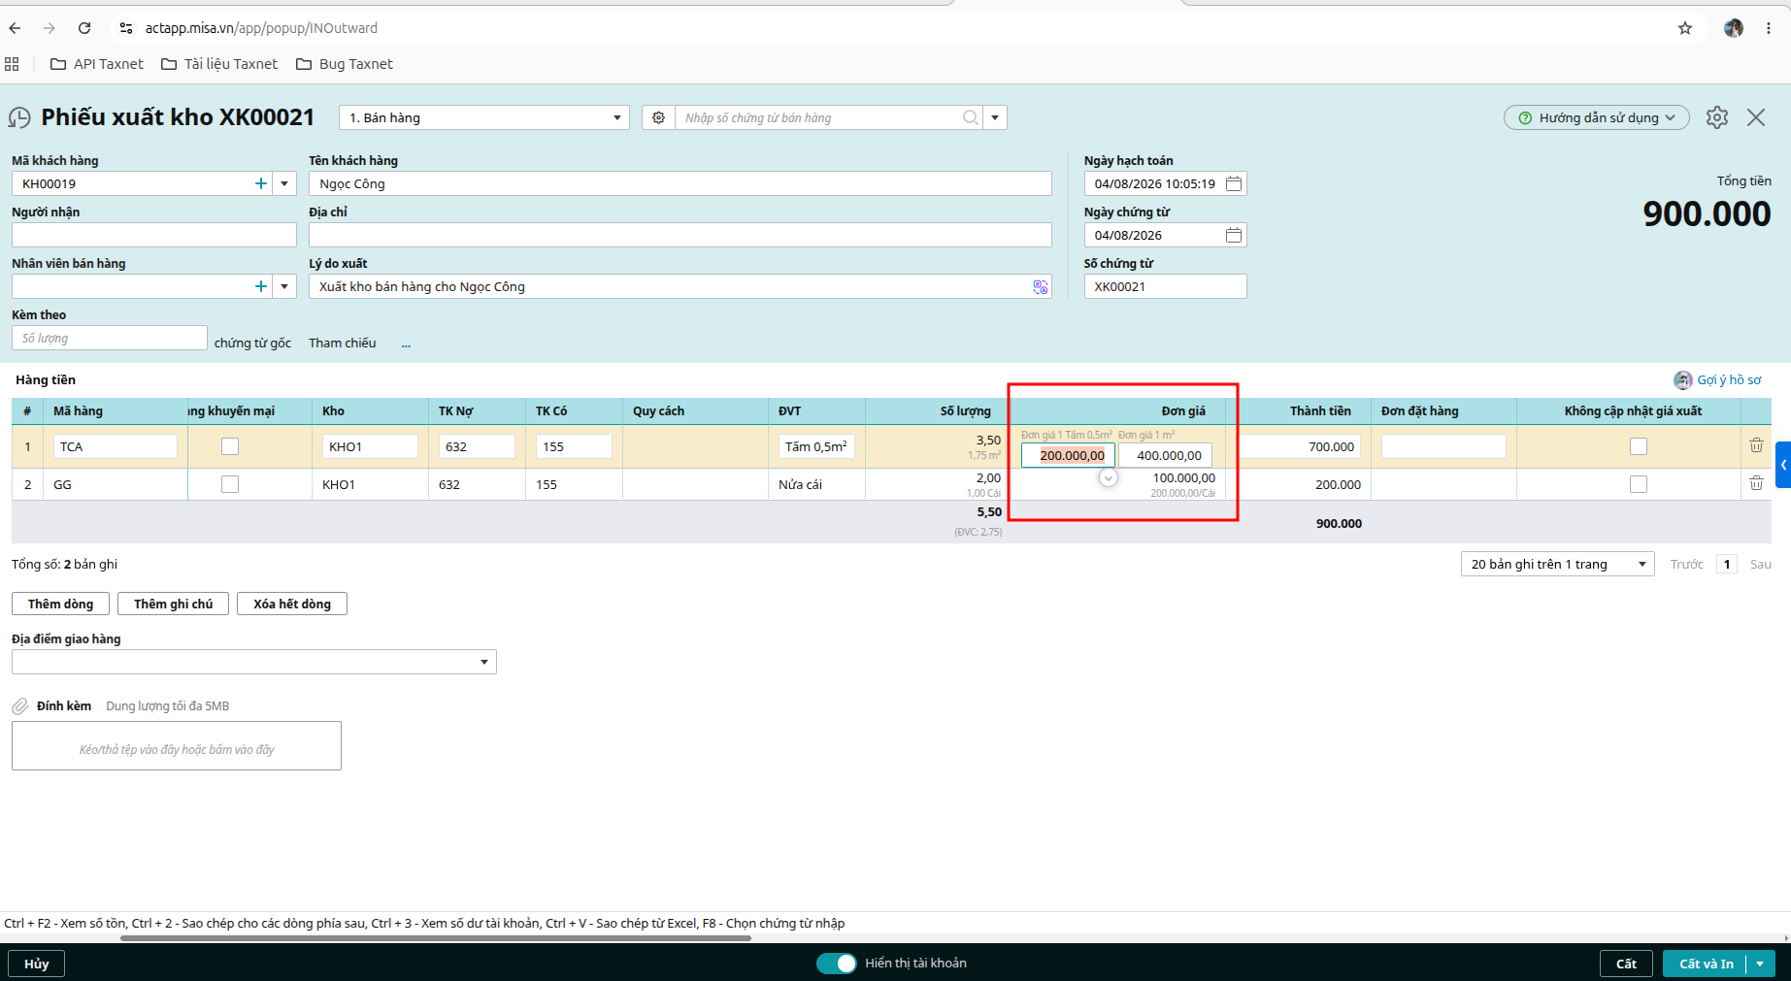Click the search magnifier in sales voucher field
This screenshot has width=1791, height=981.
coord(970,117)
